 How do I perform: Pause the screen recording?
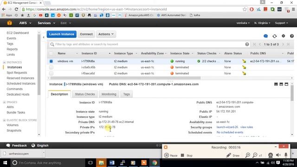click(x=171, y=155)
